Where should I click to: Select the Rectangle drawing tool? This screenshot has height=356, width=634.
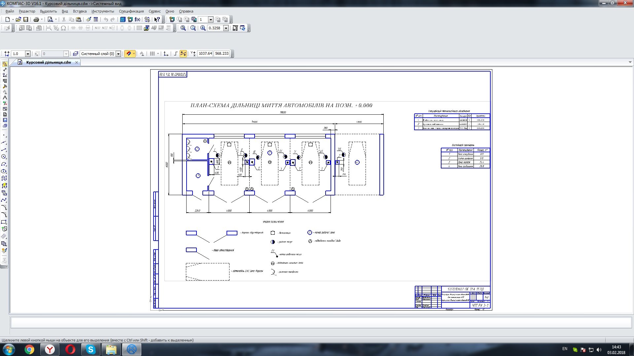(x=4, y=222)
